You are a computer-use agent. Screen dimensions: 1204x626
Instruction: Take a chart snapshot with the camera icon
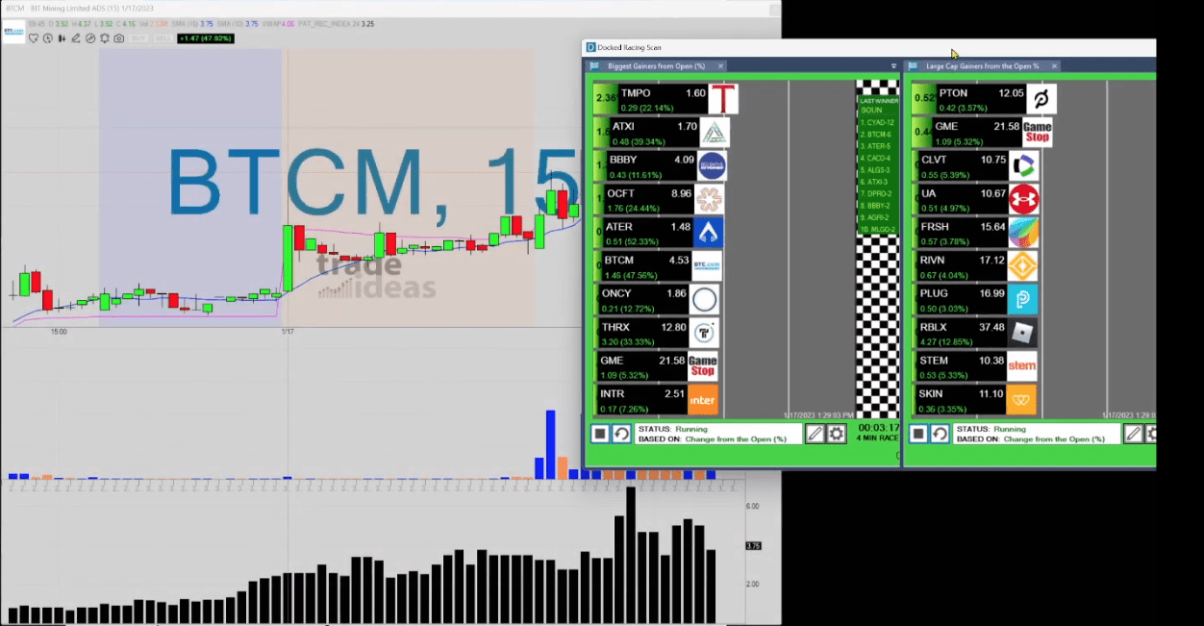(119, 38)
